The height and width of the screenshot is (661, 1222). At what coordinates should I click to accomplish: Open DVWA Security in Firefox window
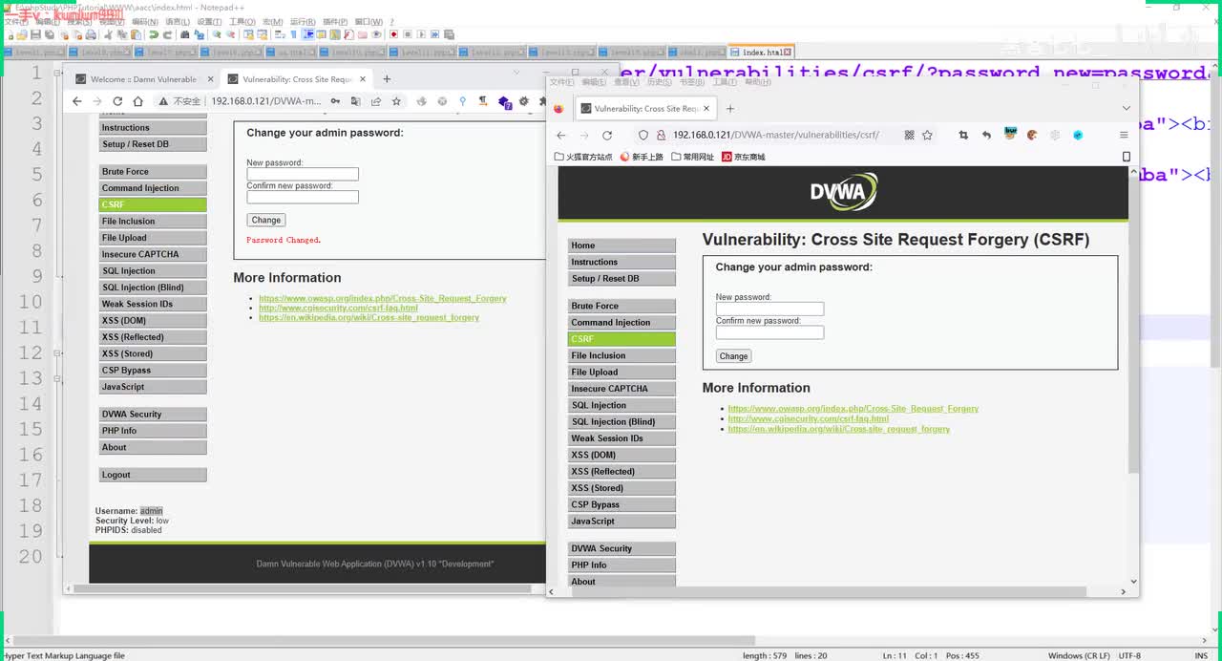622,548
